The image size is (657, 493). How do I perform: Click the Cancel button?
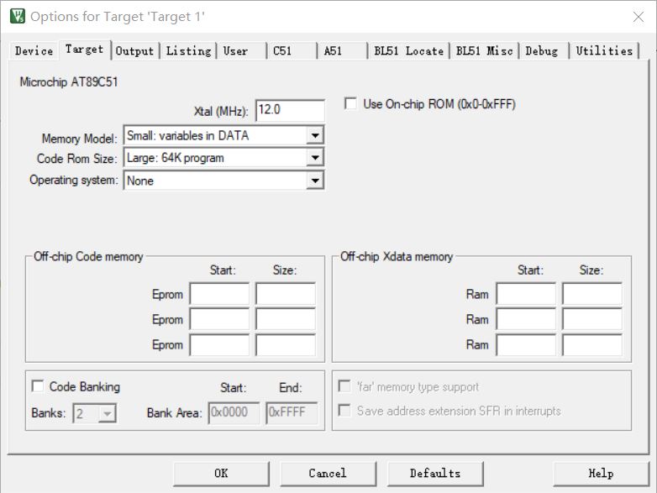click(x=328, y=474)
